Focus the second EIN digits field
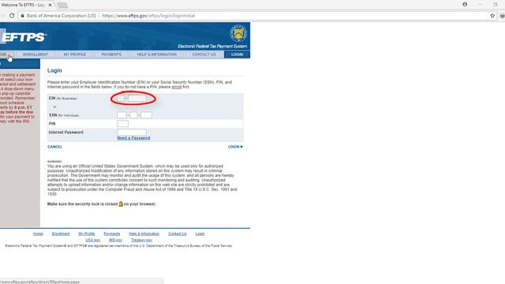This screenshot has height=284, width=505. pos(137,98)
